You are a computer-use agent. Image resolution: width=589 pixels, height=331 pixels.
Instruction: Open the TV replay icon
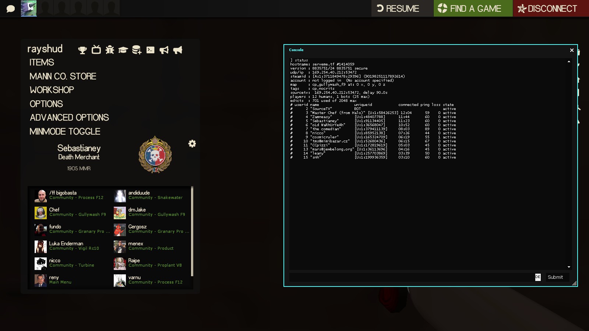[x=96, y=50]
